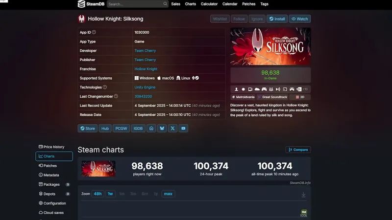Click the NVIDIA GeForce feature icon
This screenshot has height=220, width=392.
(299, 89)
